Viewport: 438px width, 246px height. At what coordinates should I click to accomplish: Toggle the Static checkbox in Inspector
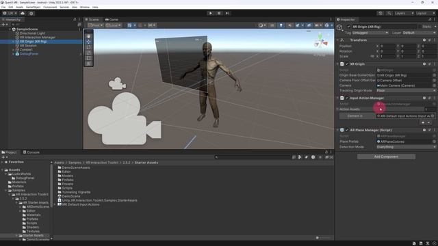tap(420, 27)
